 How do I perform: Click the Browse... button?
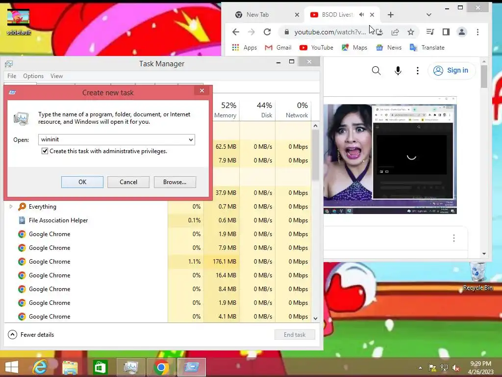click(x=175, y=182)
